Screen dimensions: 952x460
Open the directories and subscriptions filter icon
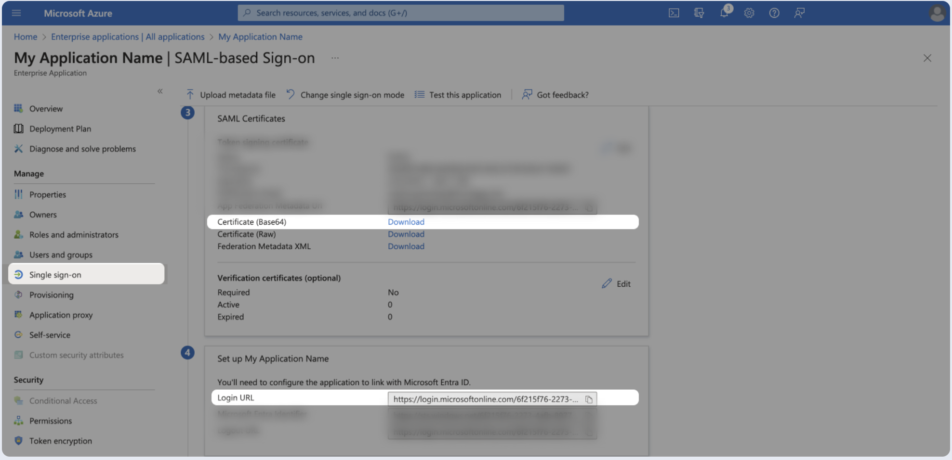pyautogui.click(x=699, y=13)
